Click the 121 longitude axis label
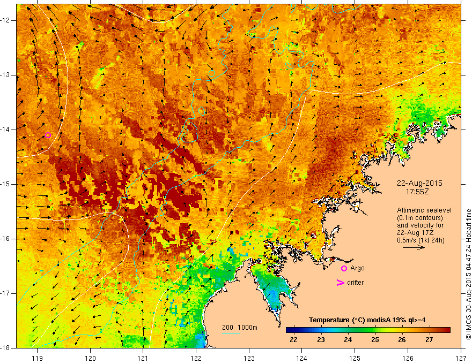The image size is (472, 364). pyautogui.click(x=143, y=358)
